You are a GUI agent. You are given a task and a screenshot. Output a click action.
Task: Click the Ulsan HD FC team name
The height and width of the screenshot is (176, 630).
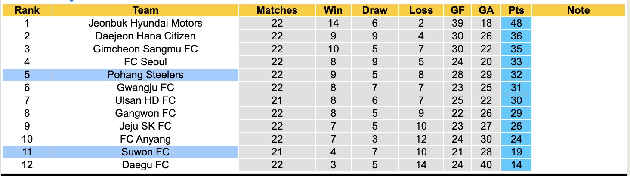pyautogui.click(x=145, y=100)
